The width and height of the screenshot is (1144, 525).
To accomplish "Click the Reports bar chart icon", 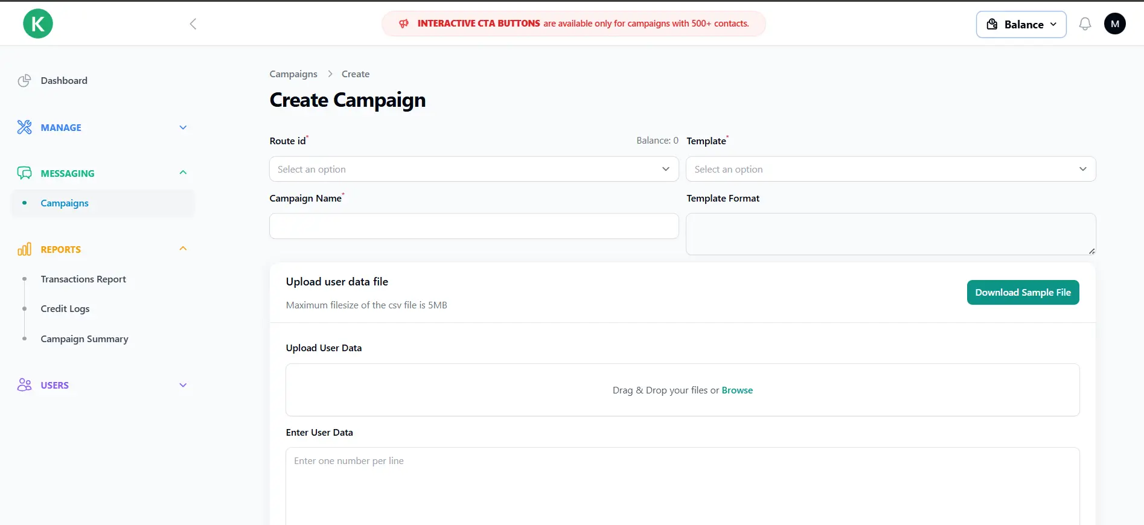I will pyautogui.click(x=24, y=249).
